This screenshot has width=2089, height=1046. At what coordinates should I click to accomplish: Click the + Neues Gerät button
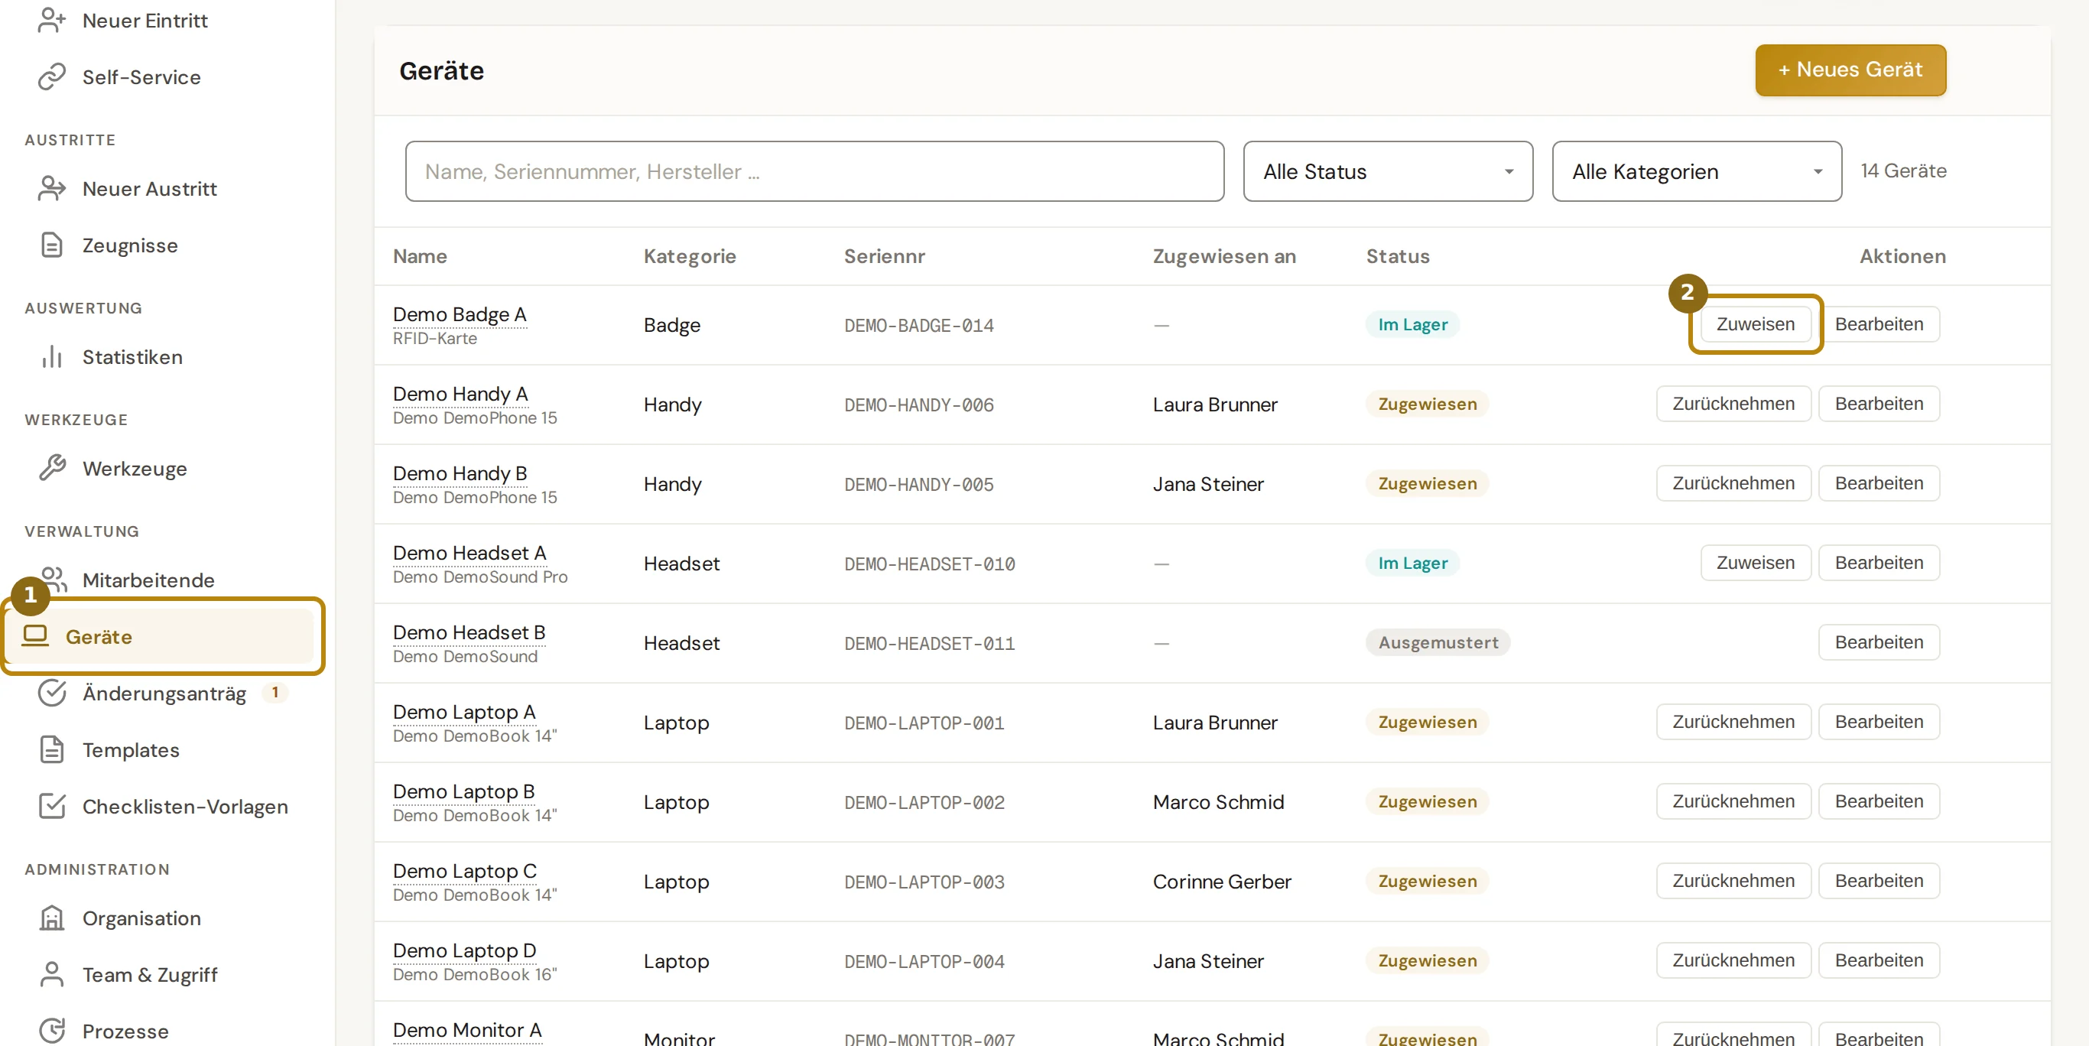click(x=1850, y=70)
